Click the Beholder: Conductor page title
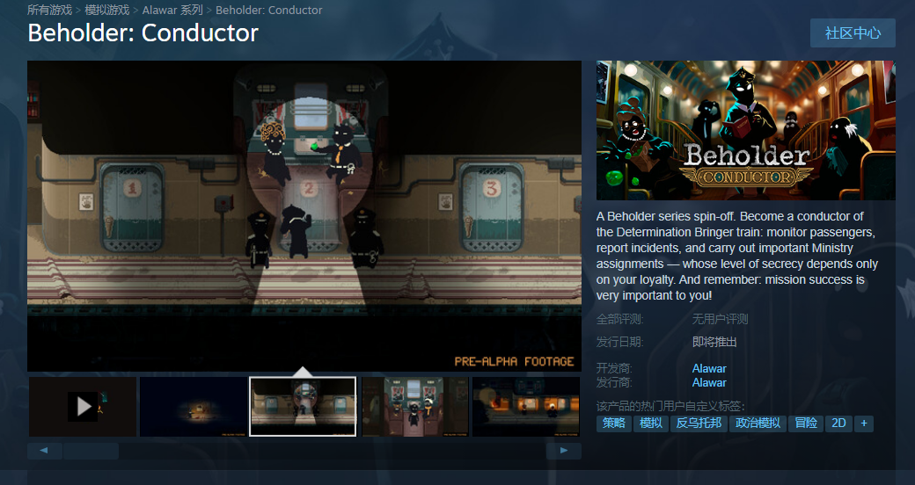The width and height of the screenshot is (915, 485). [143, 33]
